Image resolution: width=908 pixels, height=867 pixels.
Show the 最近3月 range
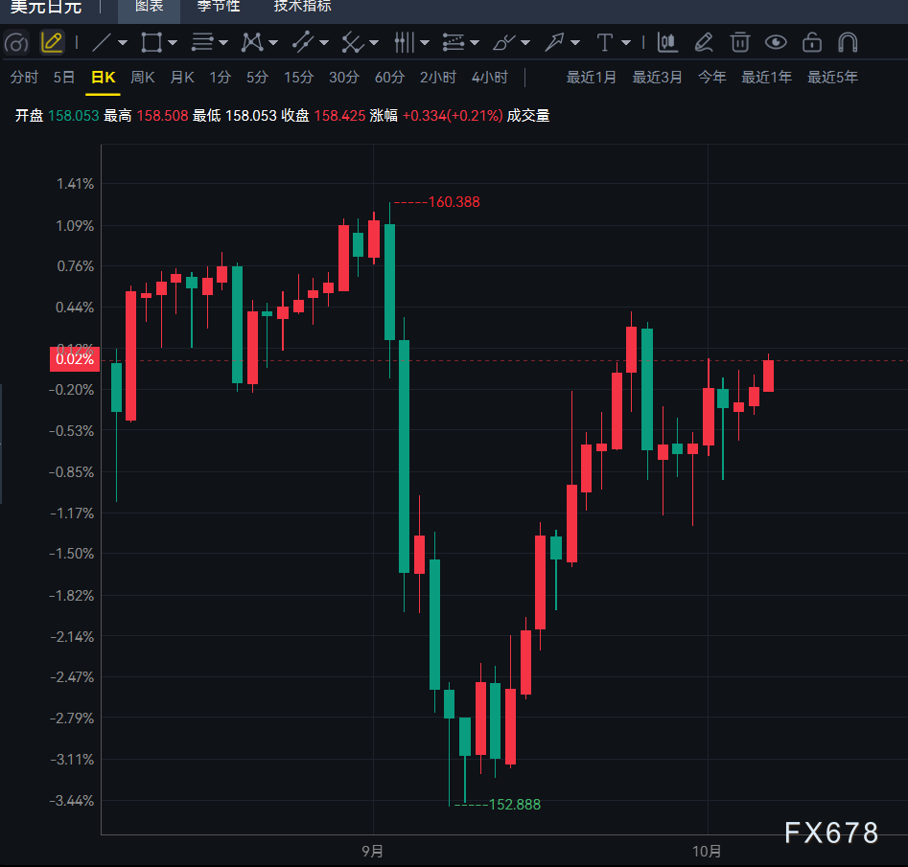(657, 77)
